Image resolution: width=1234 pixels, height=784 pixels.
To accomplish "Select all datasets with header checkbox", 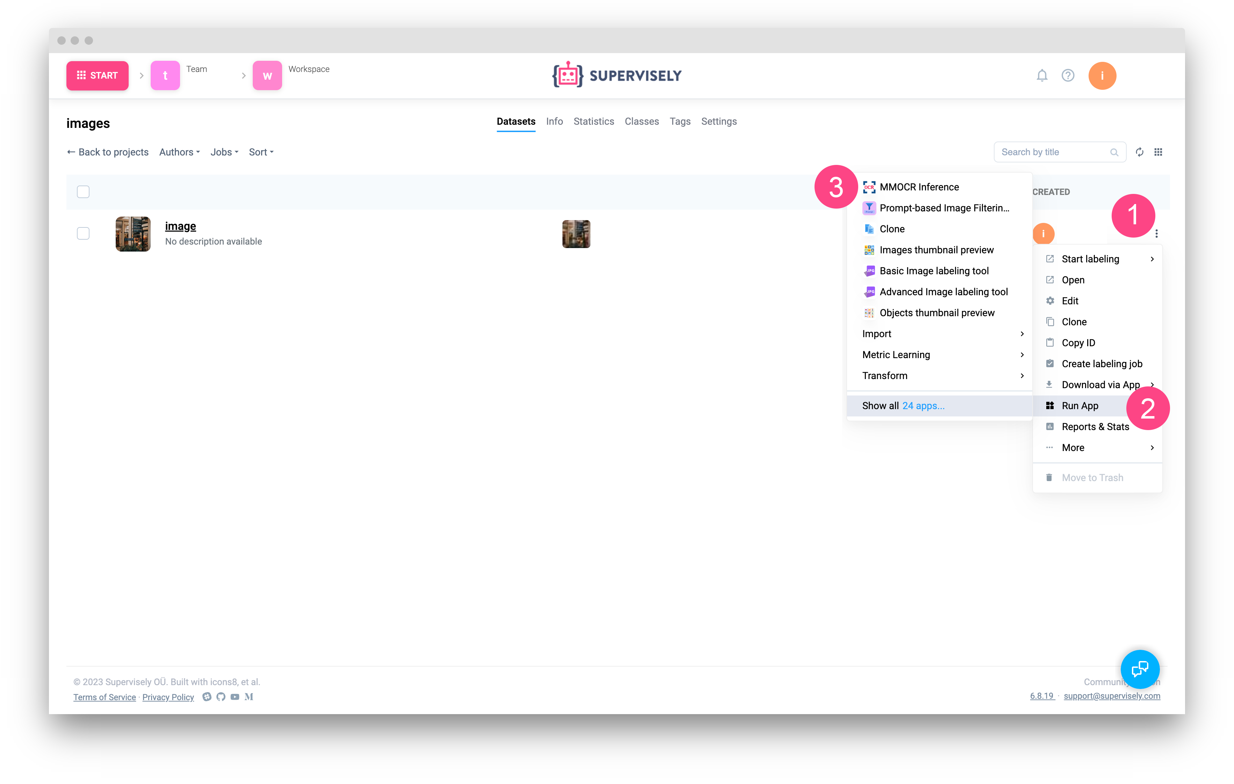I will coord(83,191).
